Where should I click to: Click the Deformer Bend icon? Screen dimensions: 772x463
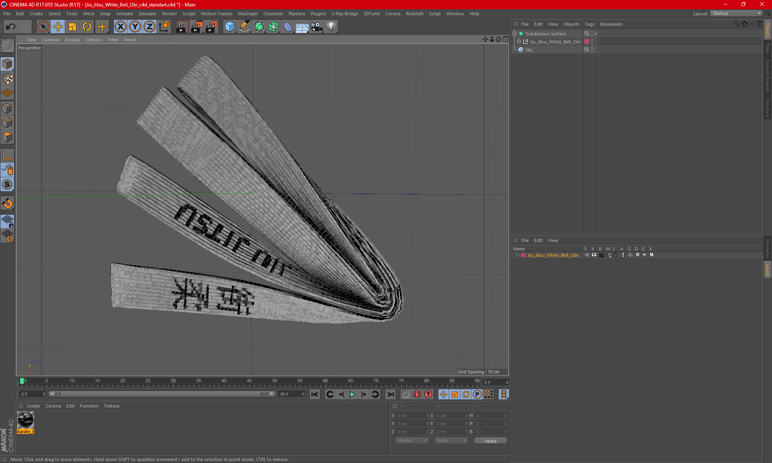[288, 27]
